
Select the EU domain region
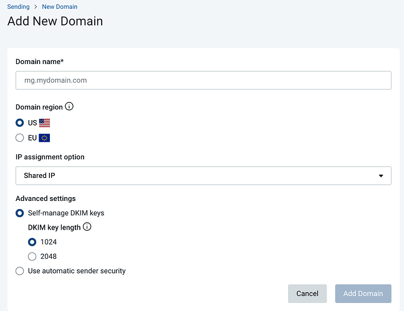tap(19, 137)
